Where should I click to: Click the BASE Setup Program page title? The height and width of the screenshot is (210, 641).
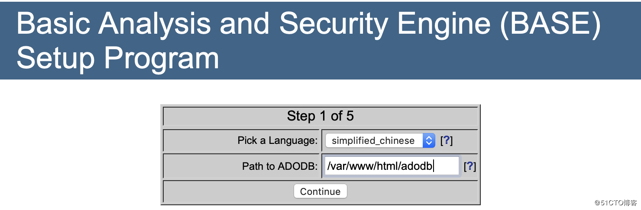point(308,41)
